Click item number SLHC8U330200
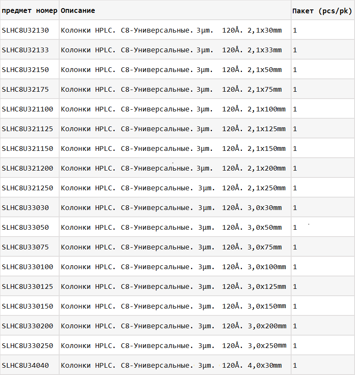Image resolution: width=355 pixels, height=375 pixels. coord(27,326)
